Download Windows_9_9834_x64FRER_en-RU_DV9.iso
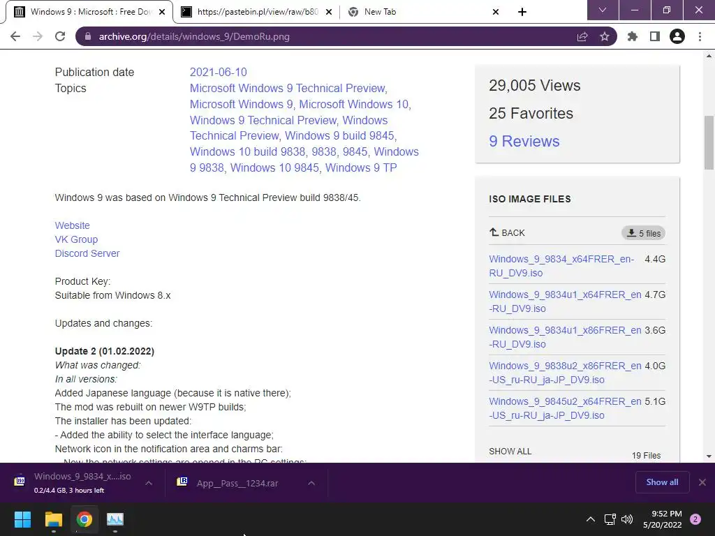 pyautogui.click(x=561, y=266)
